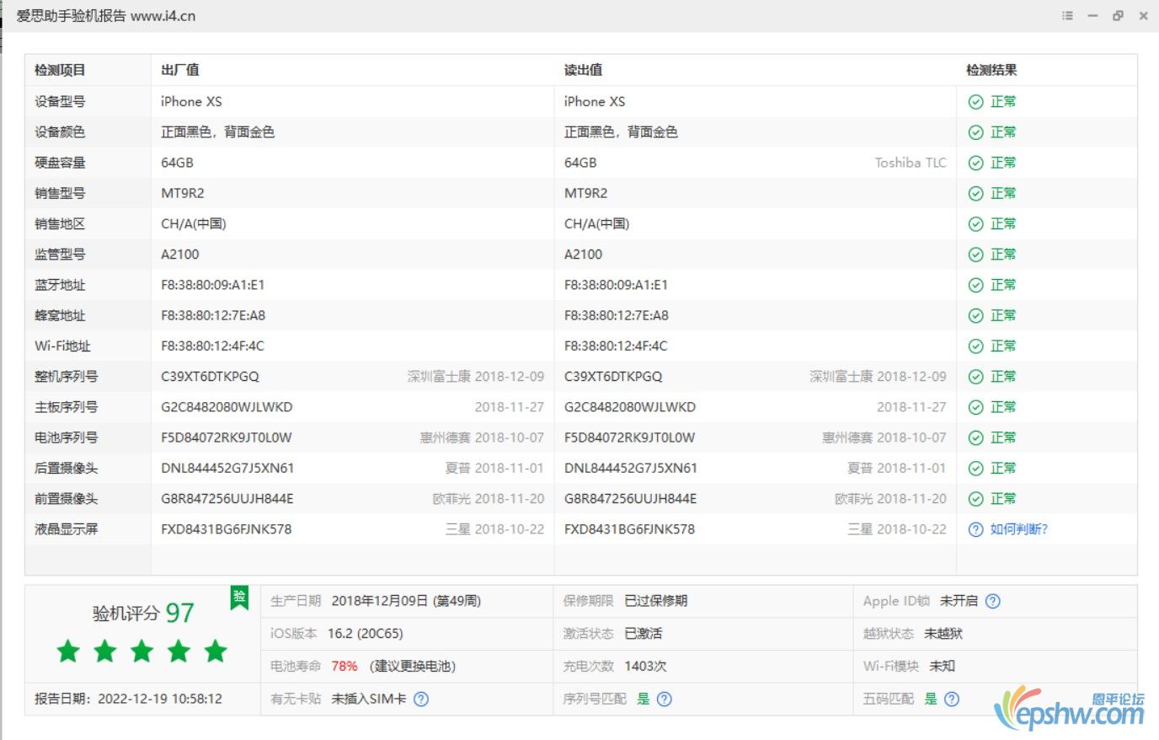Click the green check icon for 设备型号
This screenshot has width=1159, height=740.
pyautogui.click(x=975, y=102)
